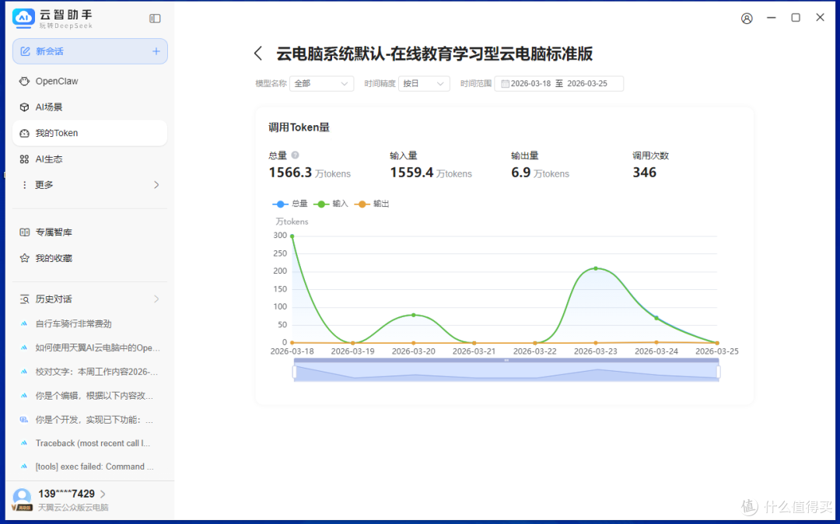Viewport: 840px width, 524px height.
Task: Collapse the sidebar with the panel icon
Action: (155, 19)
